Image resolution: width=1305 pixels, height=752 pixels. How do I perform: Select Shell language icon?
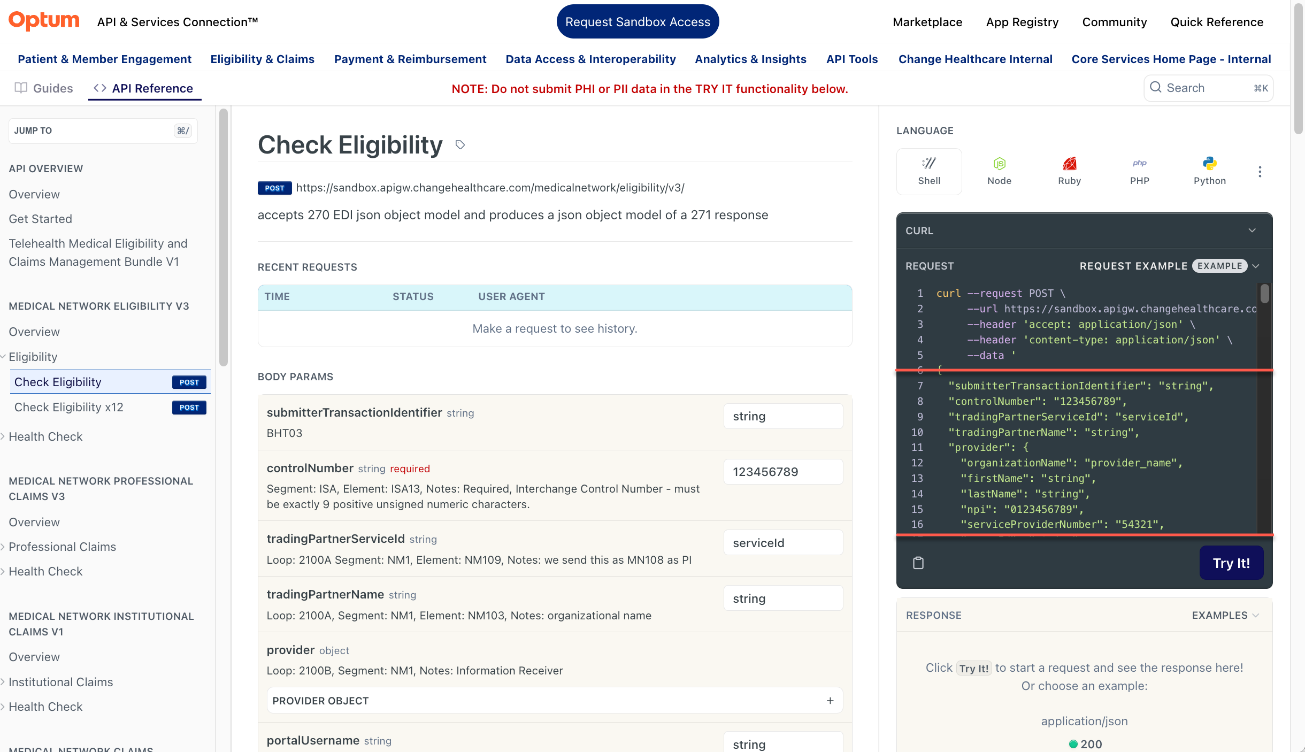pos(929,172)
